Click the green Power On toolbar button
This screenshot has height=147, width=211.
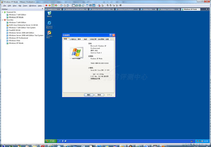point(53,5)
